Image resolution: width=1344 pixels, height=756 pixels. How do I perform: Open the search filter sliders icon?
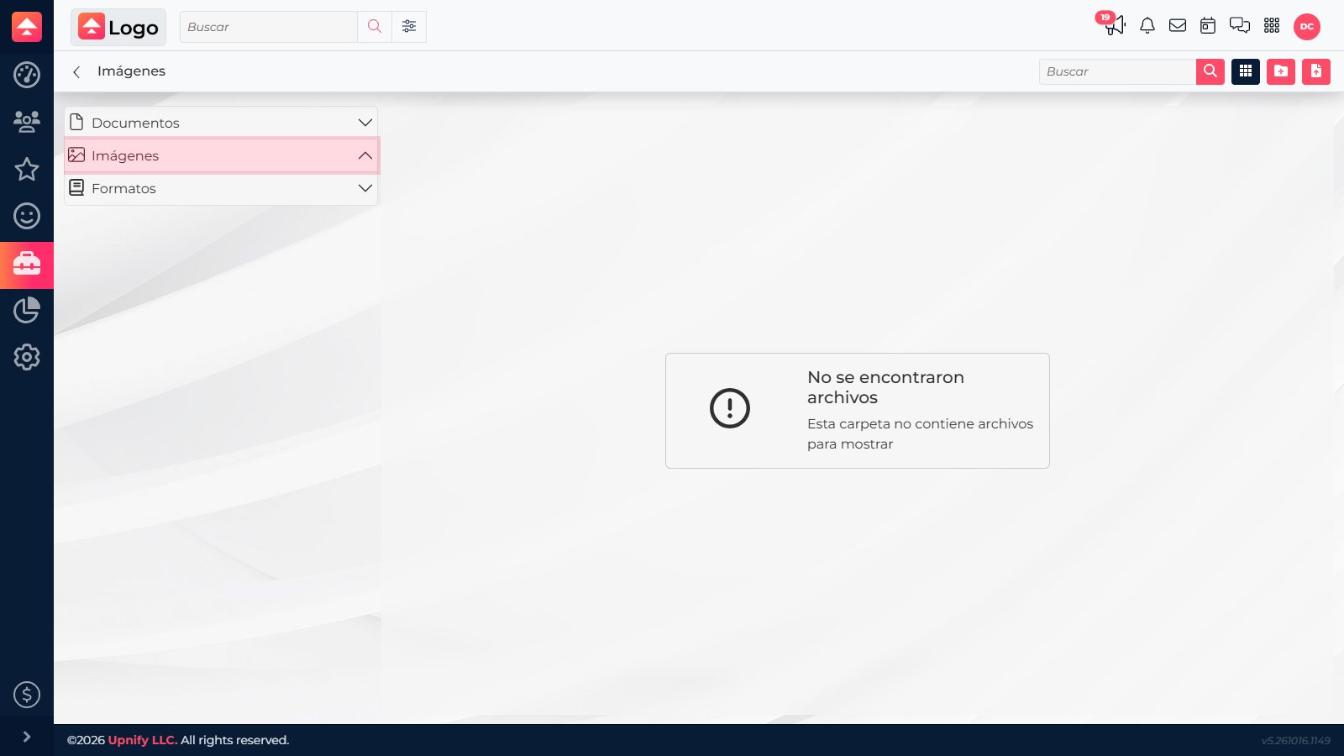(409, 27)
